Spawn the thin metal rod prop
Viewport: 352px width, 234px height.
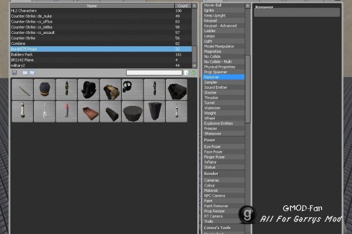[x=22, y=90]
